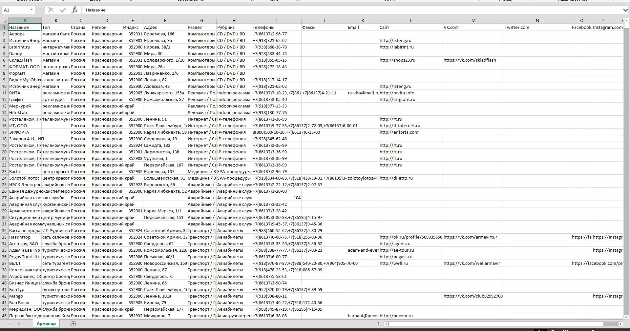Open the Name Box dropdown arrow
630x331 pixels.
[31, 10]
